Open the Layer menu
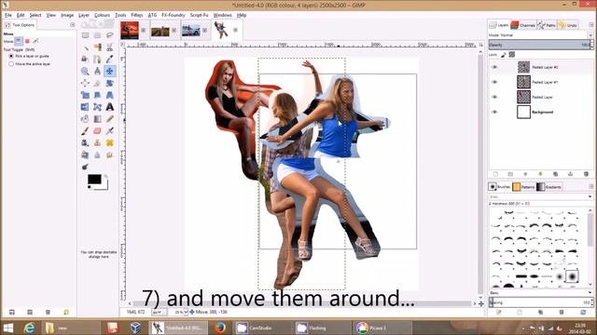 (84, 15)
